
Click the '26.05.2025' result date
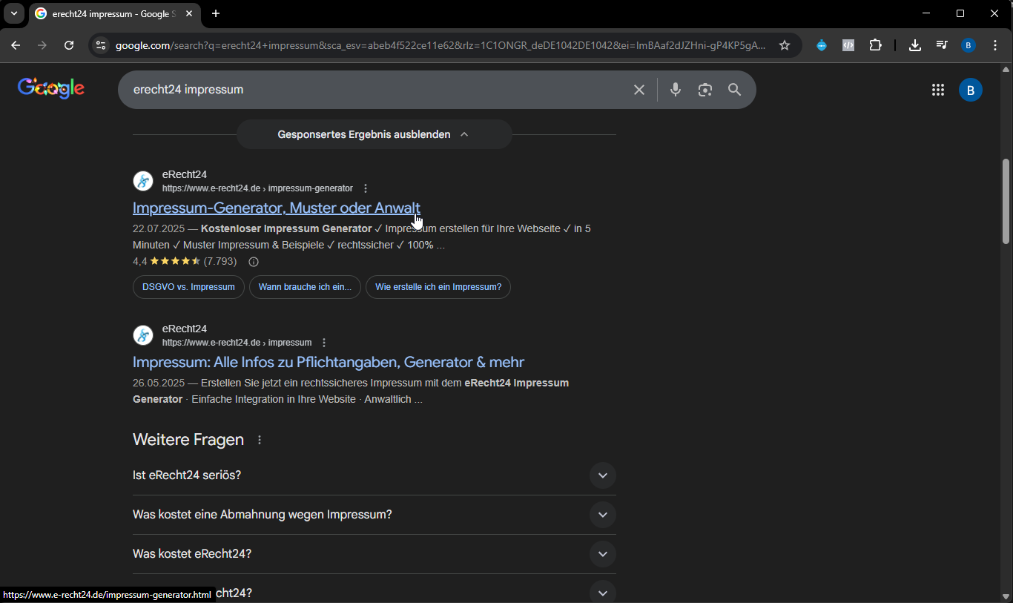pos(159,383)
